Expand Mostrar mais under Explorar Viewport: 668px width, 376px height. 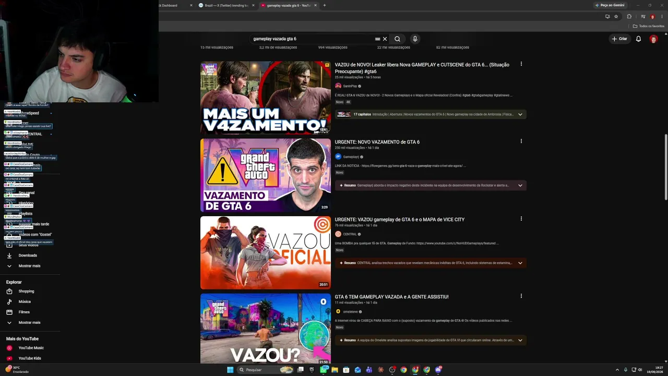tap(30, 322)
